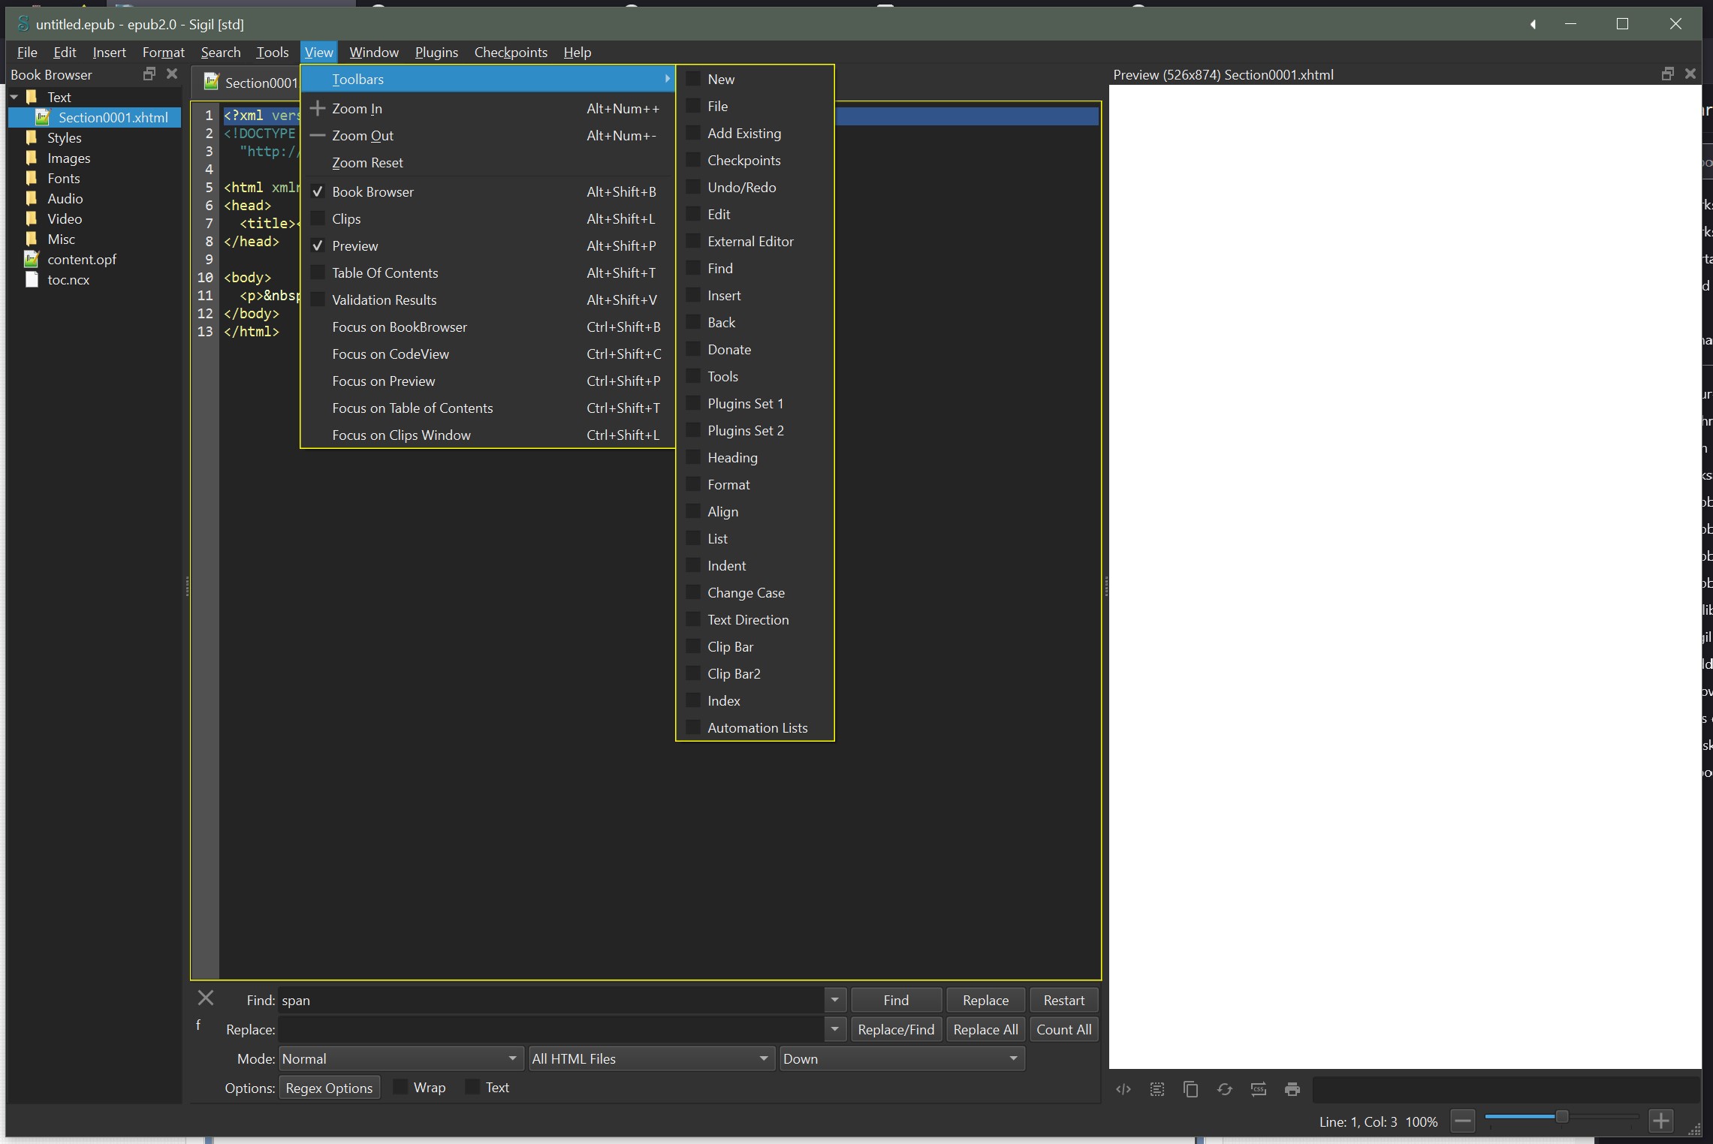Screen dimensions: 1713x1144
Task: Close the Find and Replace bar with X icon
Action: (x=205, y=998)
